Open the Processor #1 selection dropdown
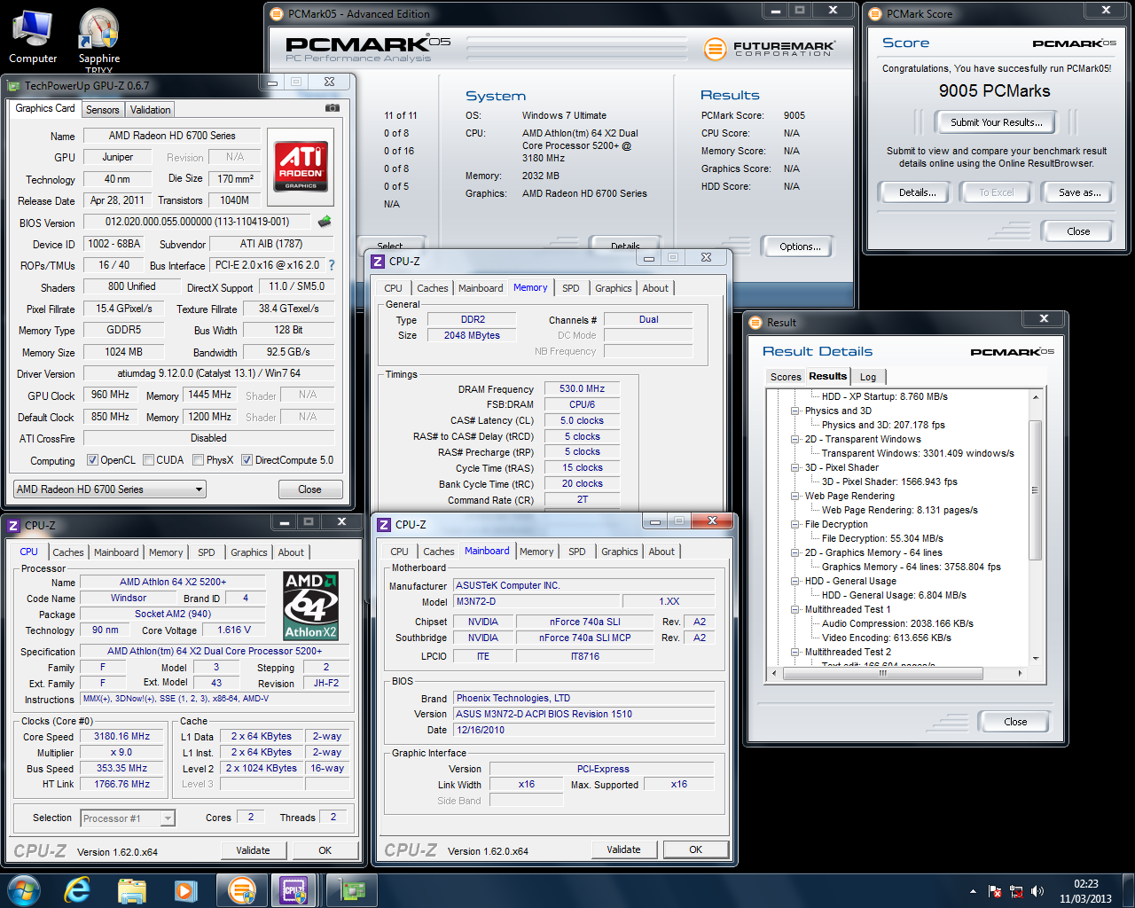This screenshot has width=1135, height=908. [128, 818]
